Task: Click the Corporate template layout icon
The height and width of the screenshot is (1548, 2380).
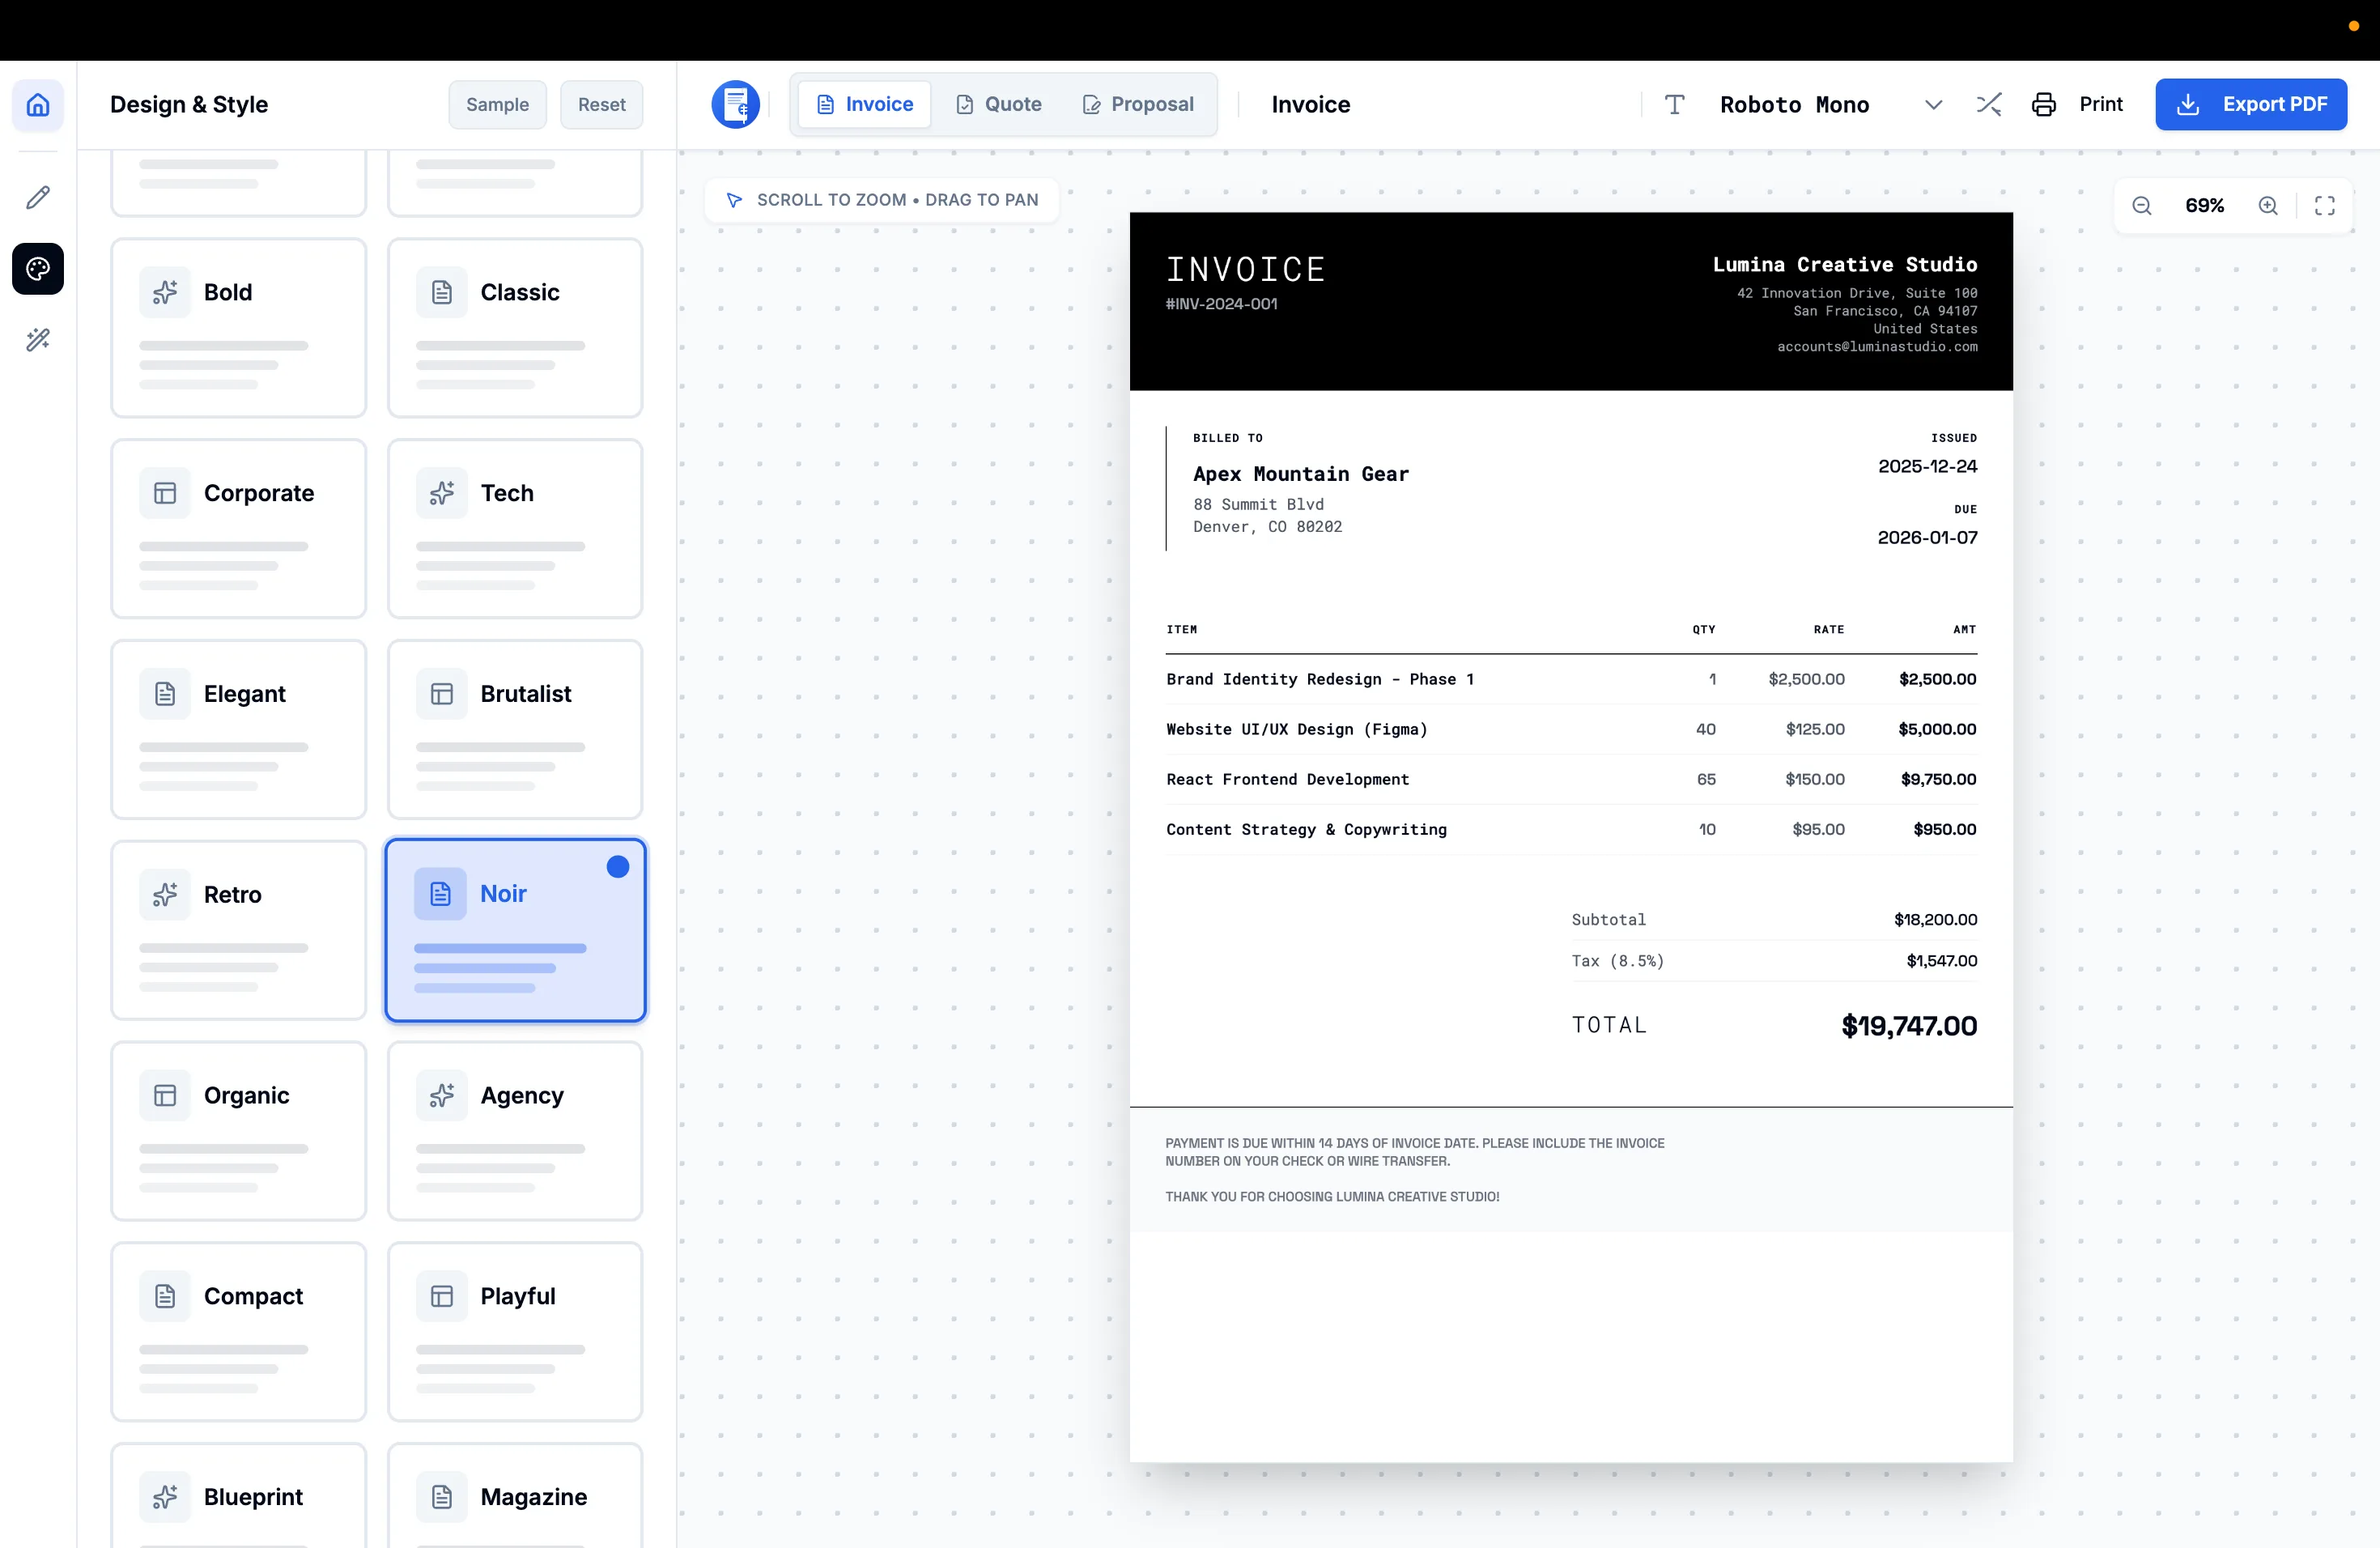Action: pos(165,493)
